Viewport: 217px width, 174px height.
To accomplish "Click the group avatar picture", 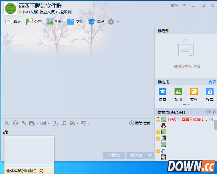I will (10, 9).
